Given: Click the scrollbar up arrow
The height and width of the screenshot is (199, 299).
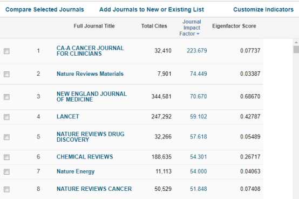Looking at the screenshot, I should pyautogui.click(x=296, y=42).
